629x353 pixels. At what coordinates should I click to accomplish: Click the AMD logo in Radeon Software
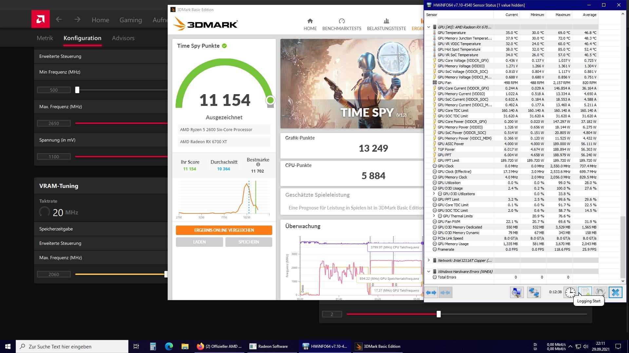click(x=41, y=19)
